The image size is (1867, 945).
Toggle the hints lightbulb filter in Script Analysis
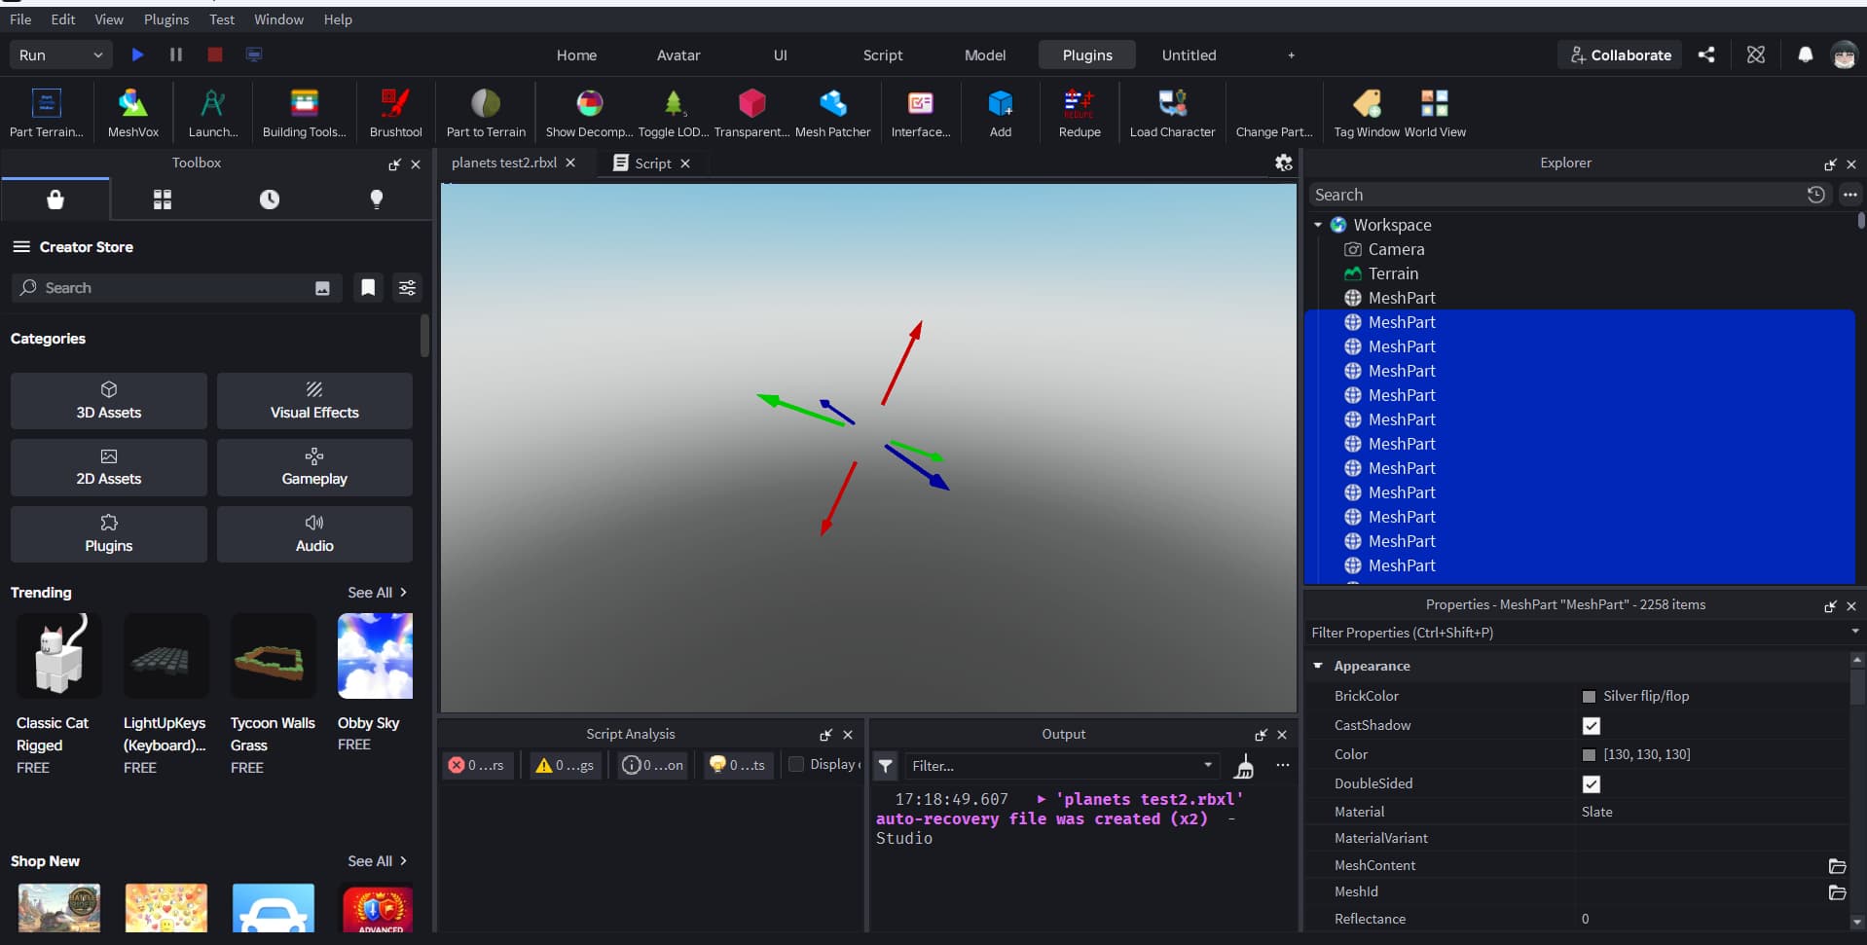[740, 765]
